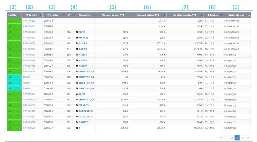Click date 23/11/18 in Échéance column

click(210, 100)
